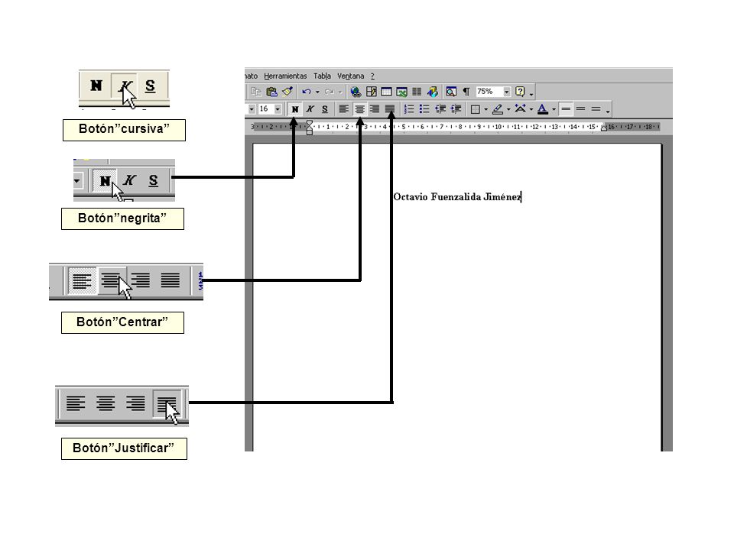Viewport: 734px width, 550px height.
Task: Align text left in the Word formatting toolbar
Action: 343,109
